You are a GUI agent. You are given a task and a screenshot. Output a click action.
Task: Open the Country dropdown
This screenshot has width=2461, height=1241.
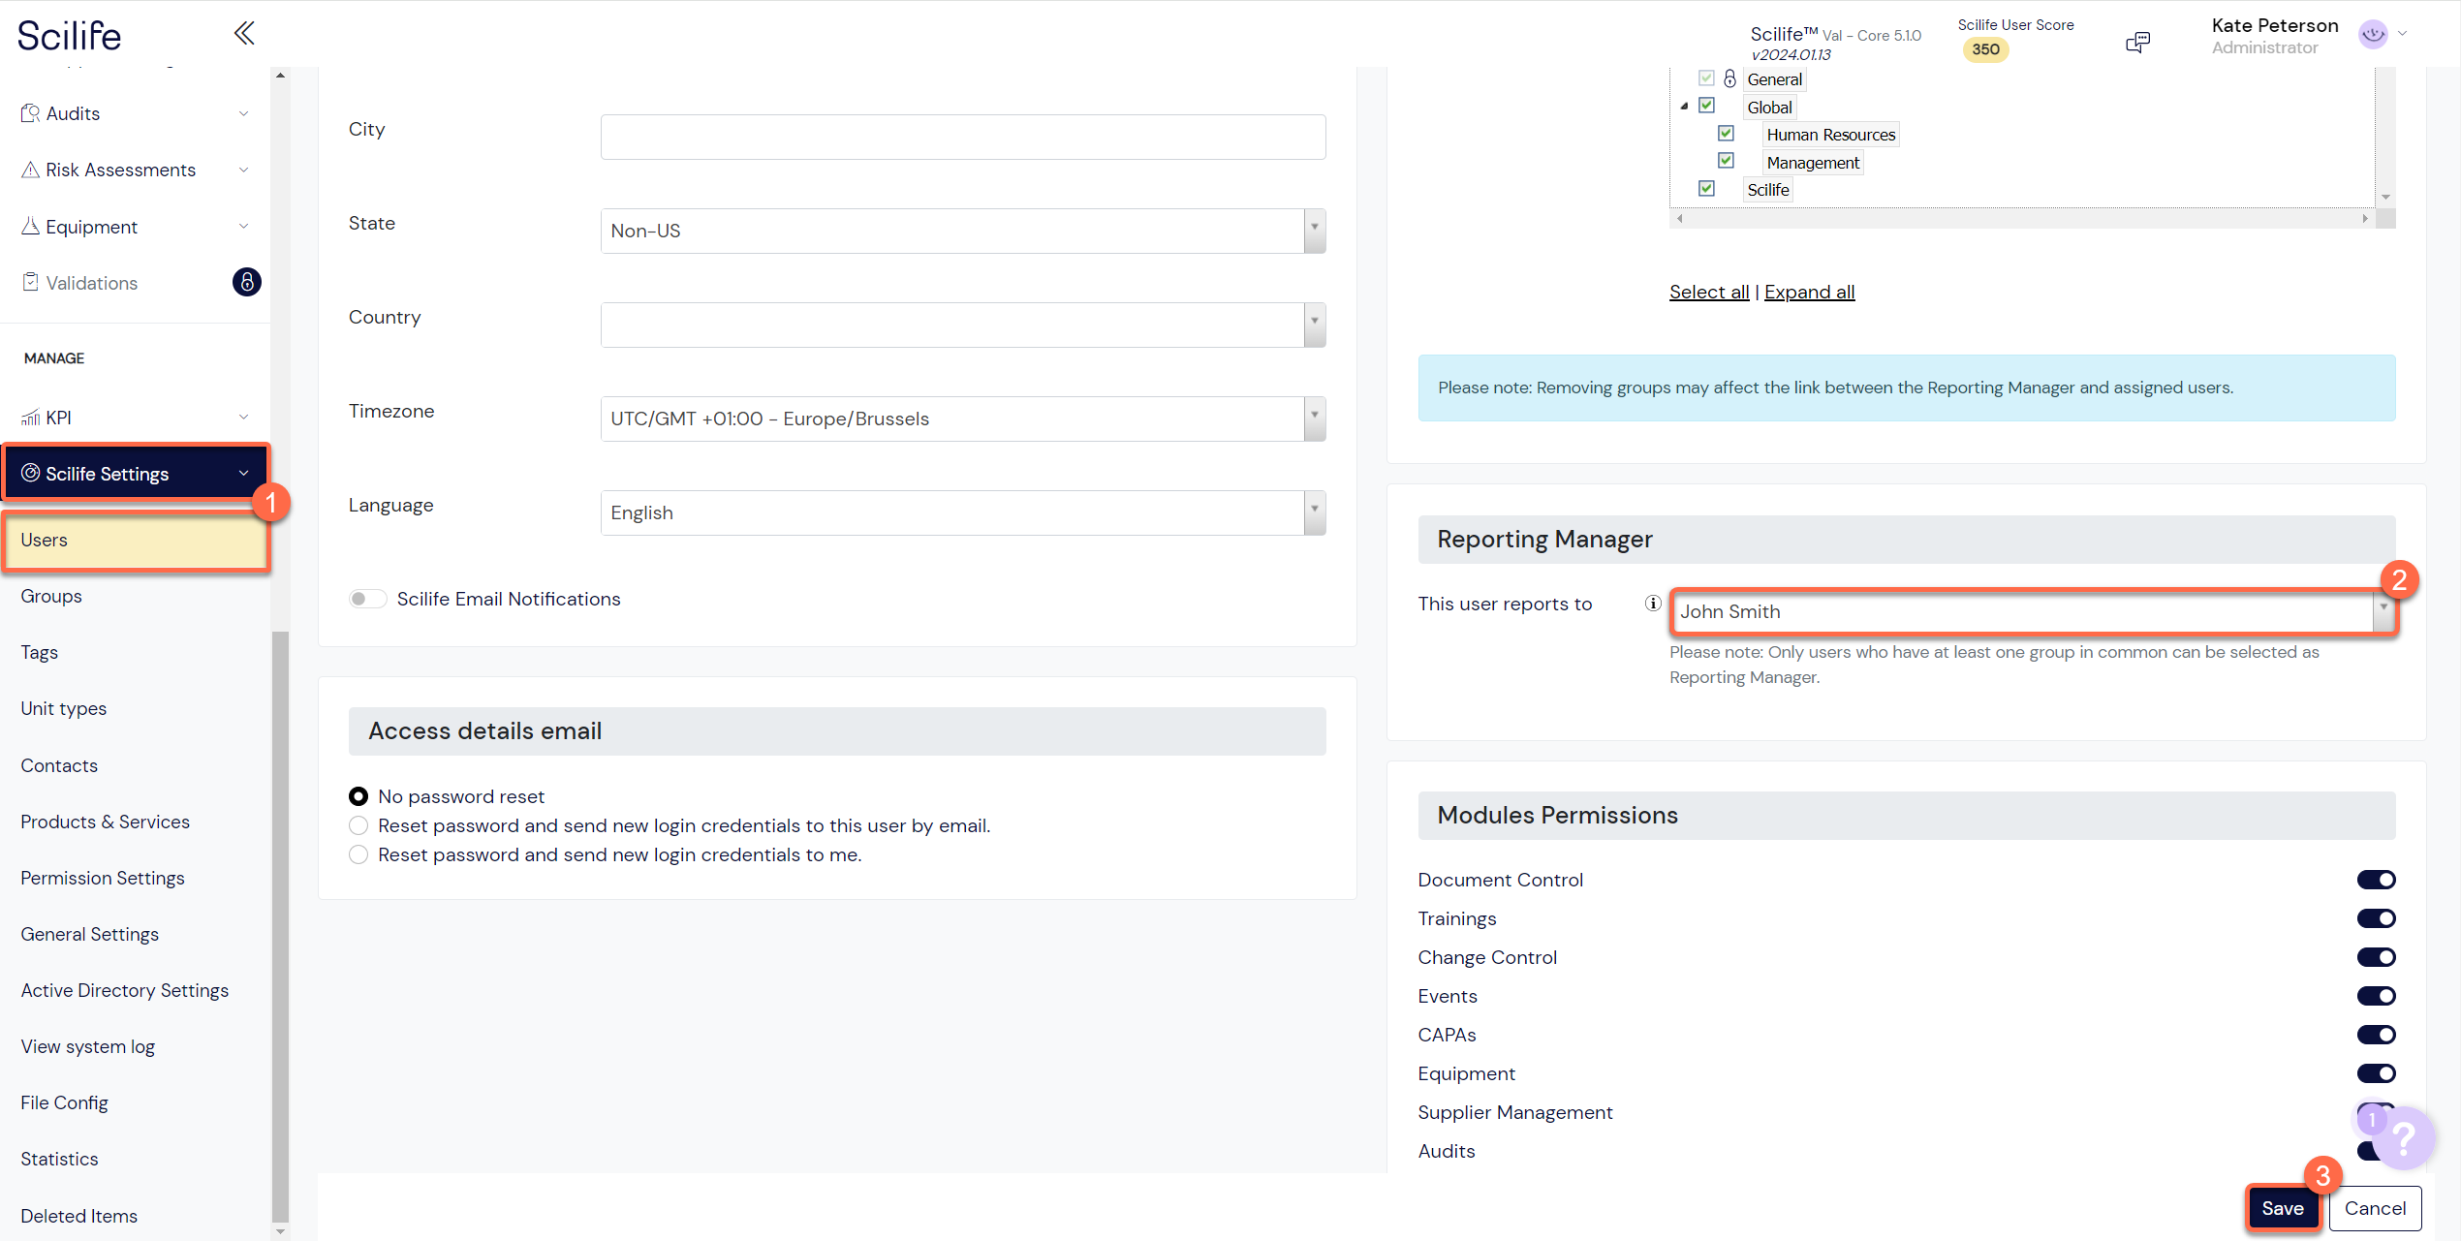pyautogui.click(x=1314, y=325)
